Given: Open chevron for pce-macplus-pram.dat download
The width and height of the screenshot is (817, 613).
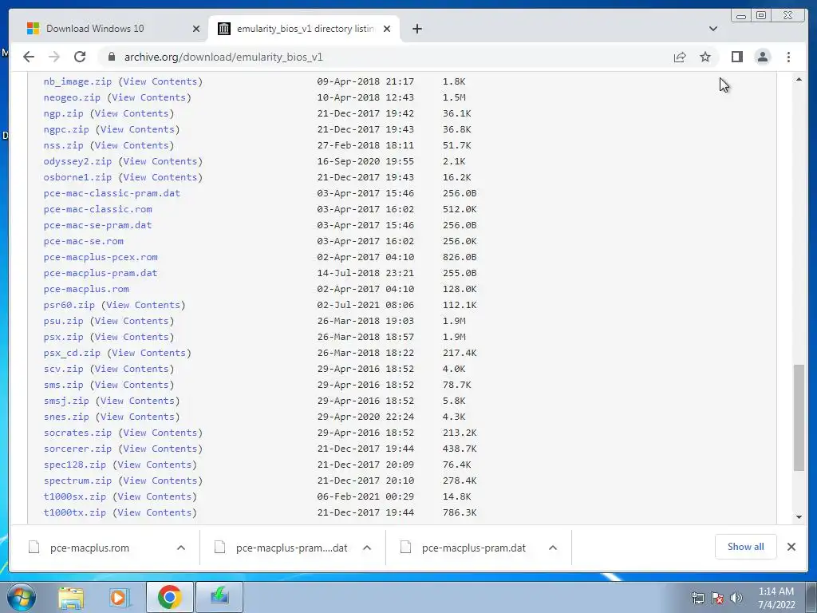Looking at the screenshot, I should [553, 548].
